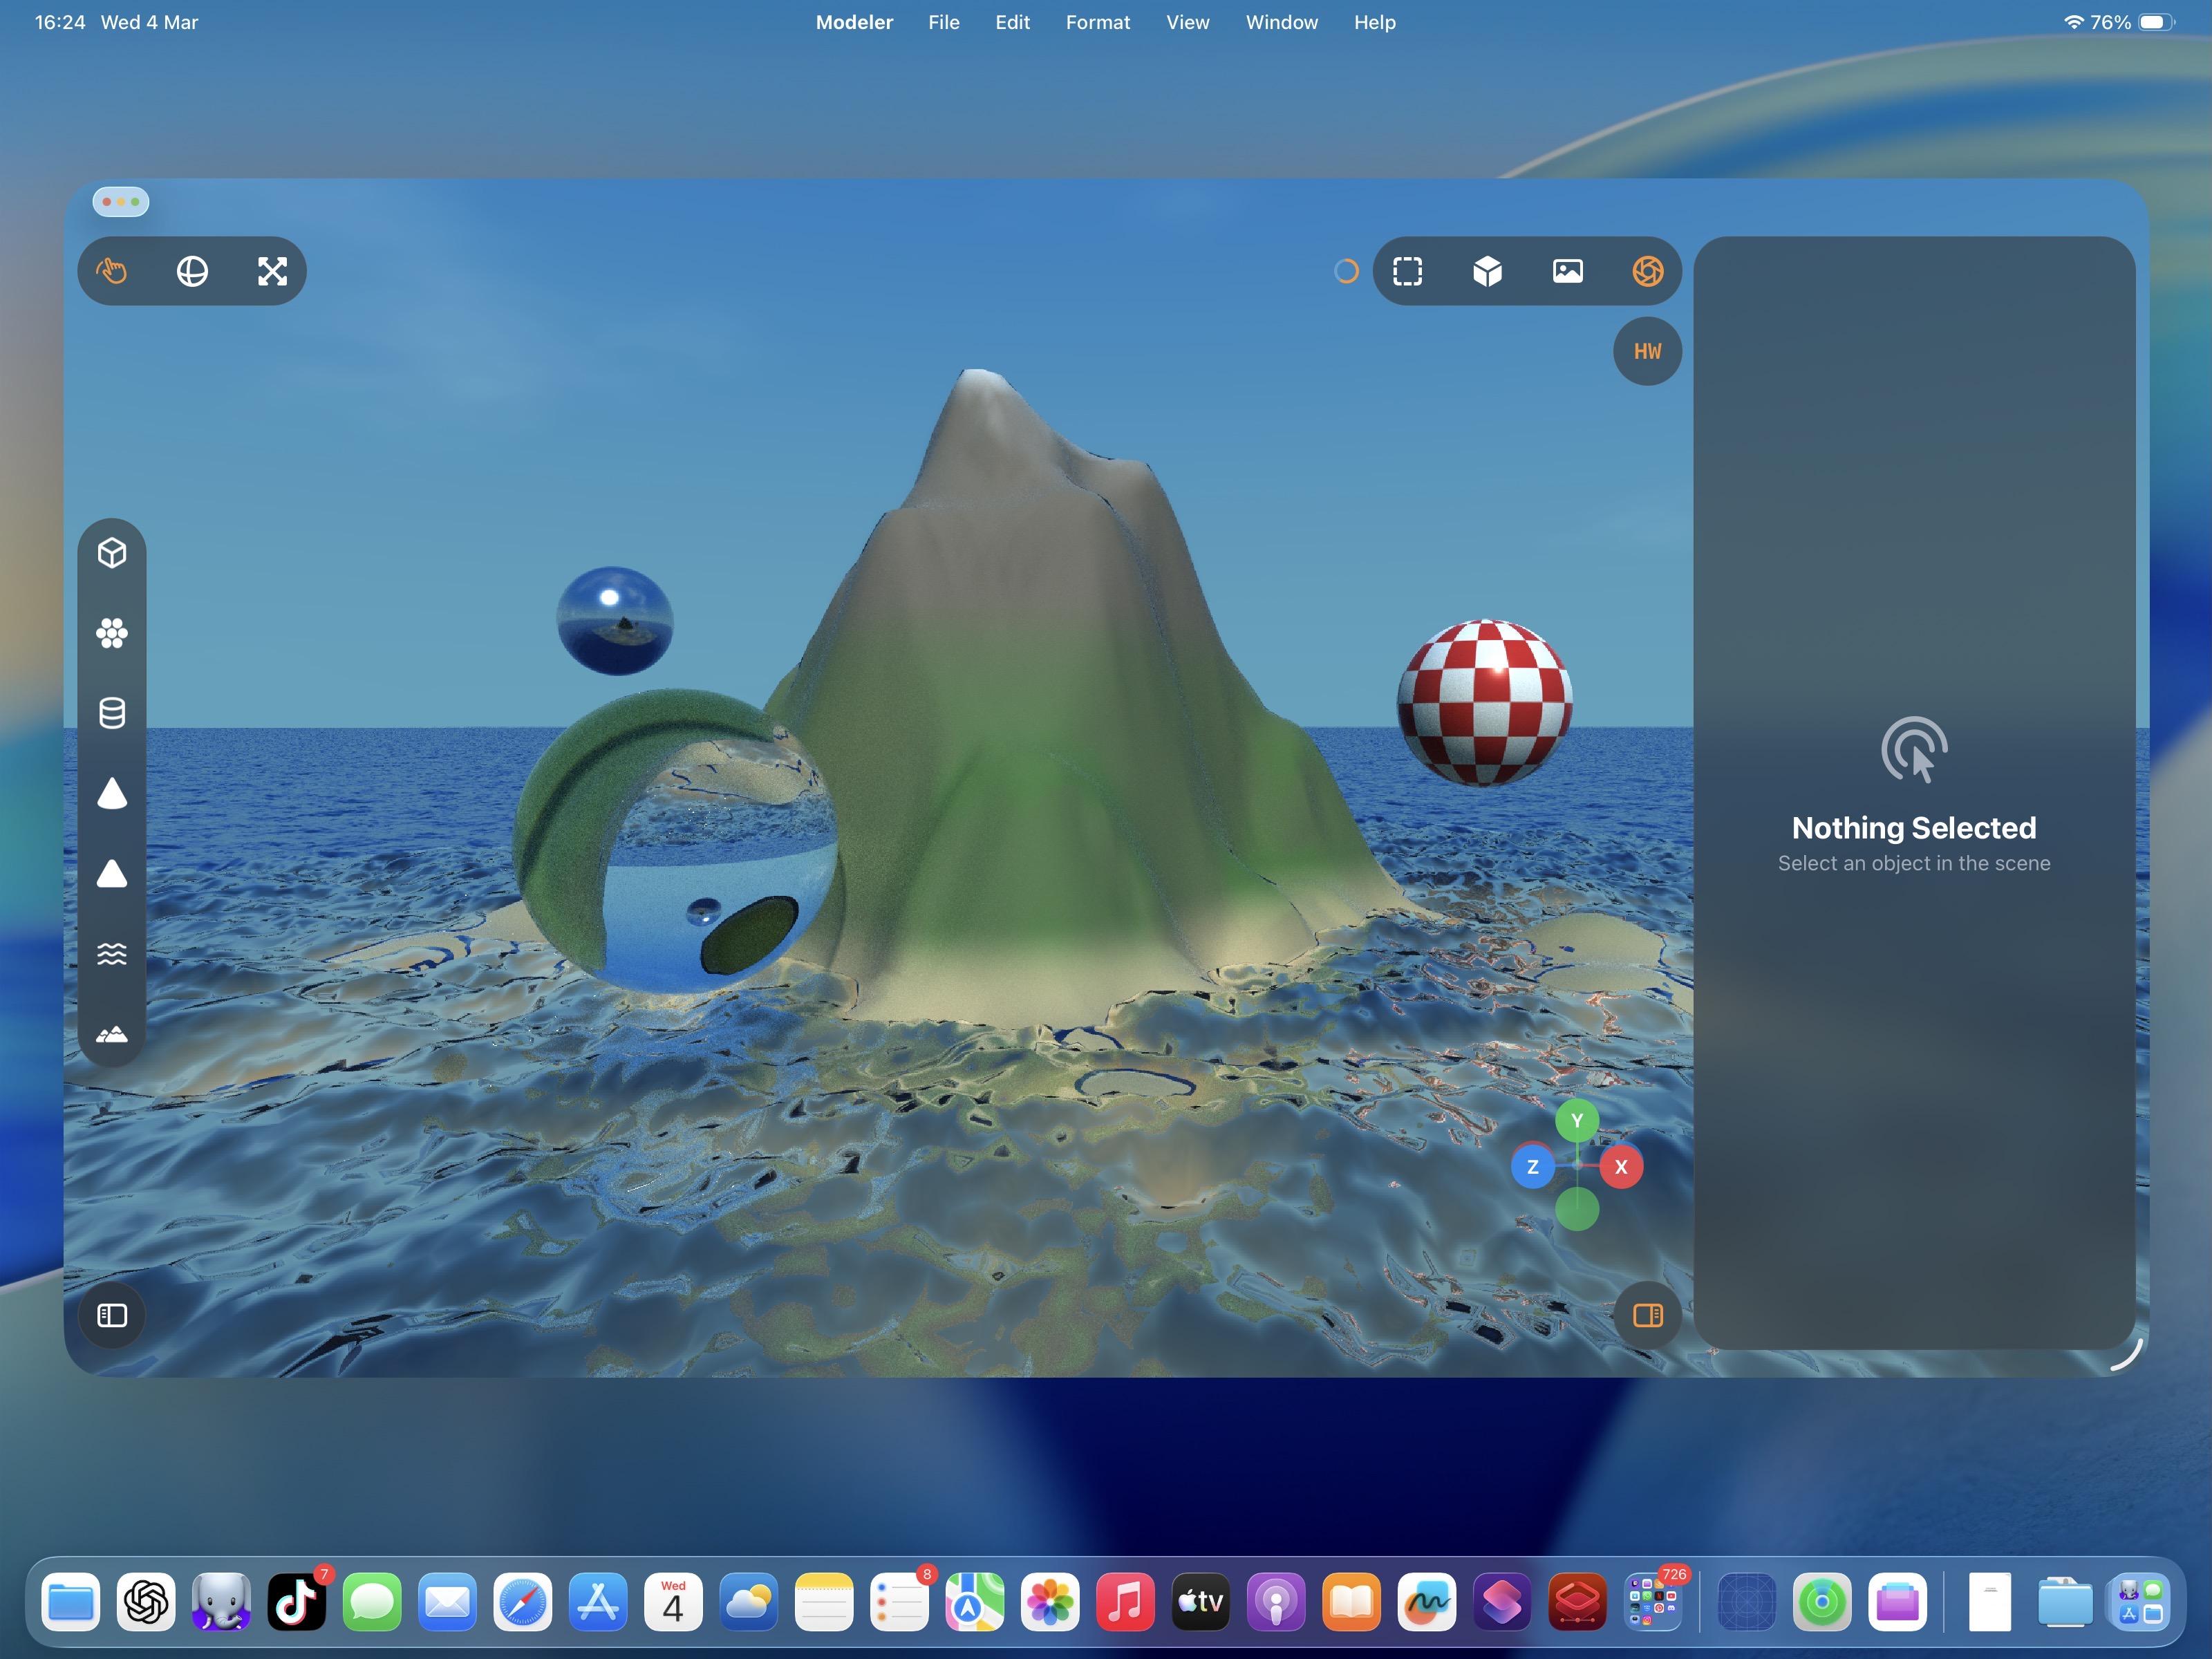The width and height of the screenshot is (2212, 1659).
Task: Open the Window menu
Action: 1281,22
